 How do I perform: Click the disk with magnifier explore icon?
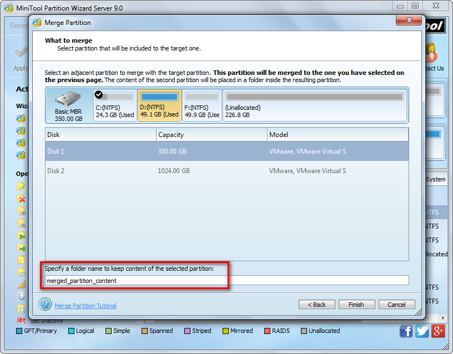(x=21, y=309)
